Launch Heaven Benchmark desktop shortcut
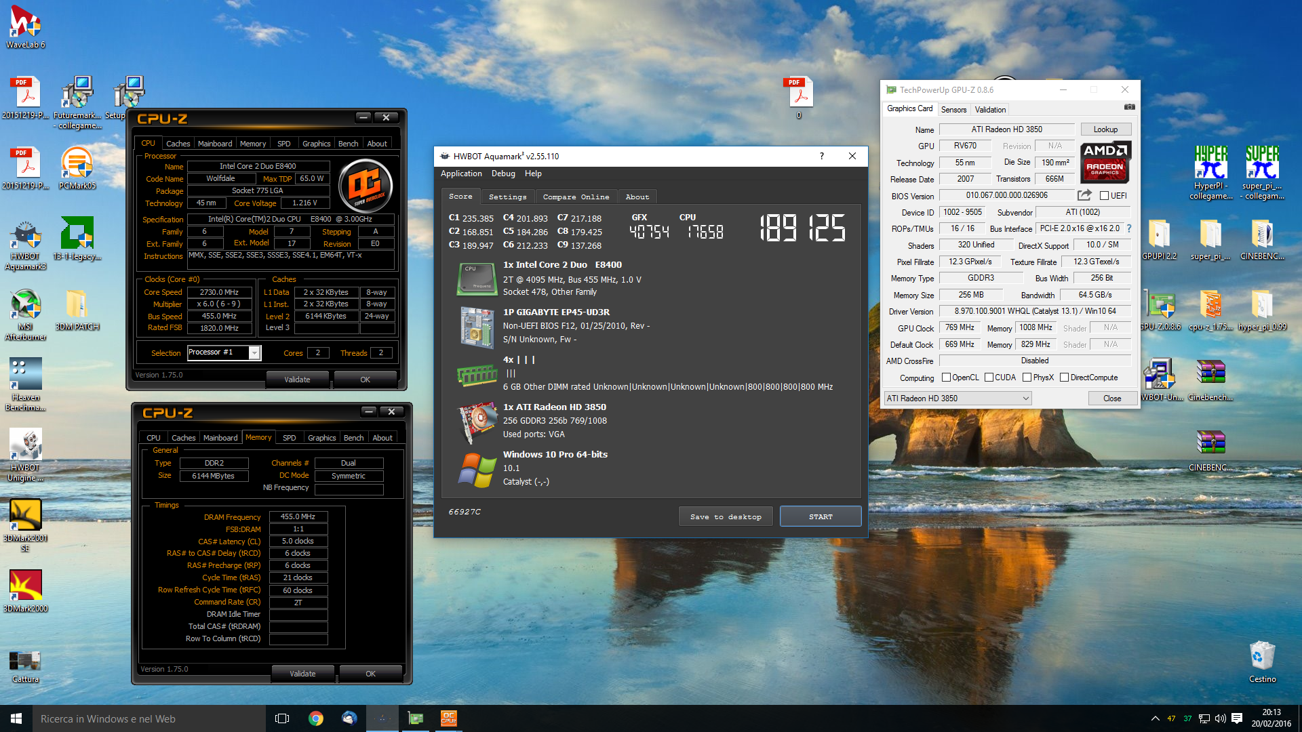Screen dimensions: 1302x732 pos(25,385)
